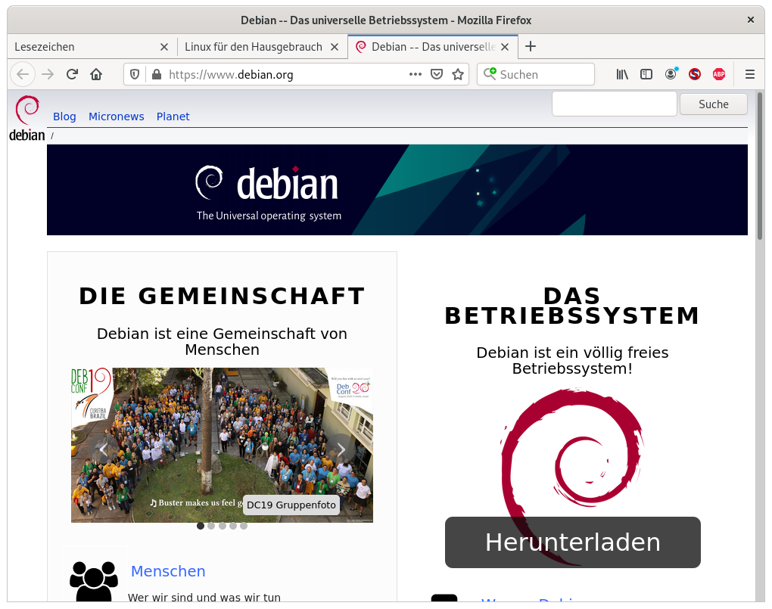
Task: Open the Firefox home page icon
Action: pyautogui.click(x=96, y=74)
